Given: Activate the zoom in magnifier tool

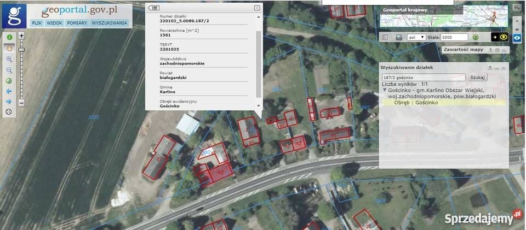Looking at the screenshot, I should click(9, 59).
